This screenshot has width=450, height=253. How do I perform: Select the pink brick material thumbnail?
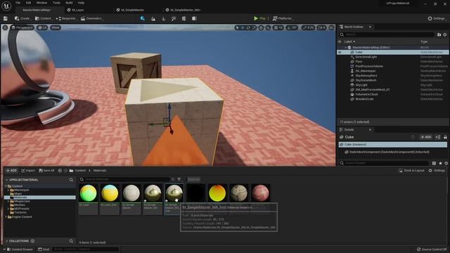coord(260,193)
